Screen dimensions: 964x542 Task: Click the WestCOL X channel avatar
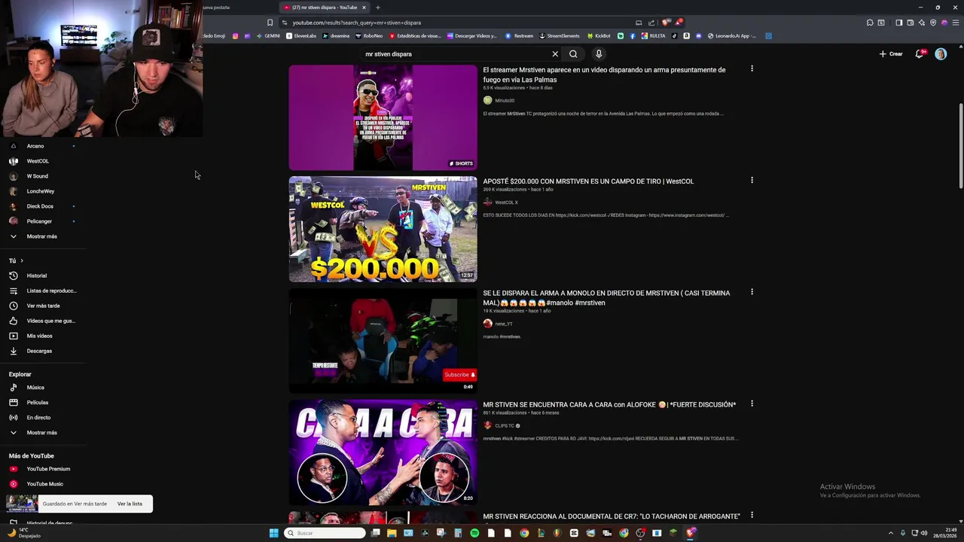click(x=487, y=202)
